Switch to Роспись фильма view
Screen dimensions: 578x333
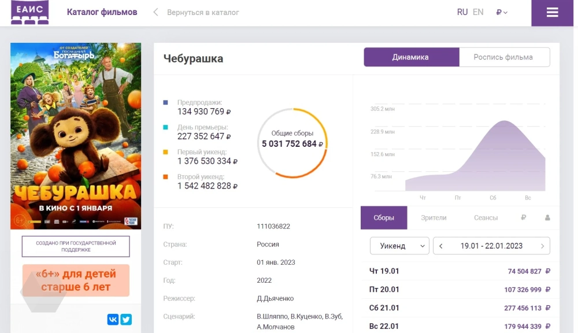click(503, 57)
